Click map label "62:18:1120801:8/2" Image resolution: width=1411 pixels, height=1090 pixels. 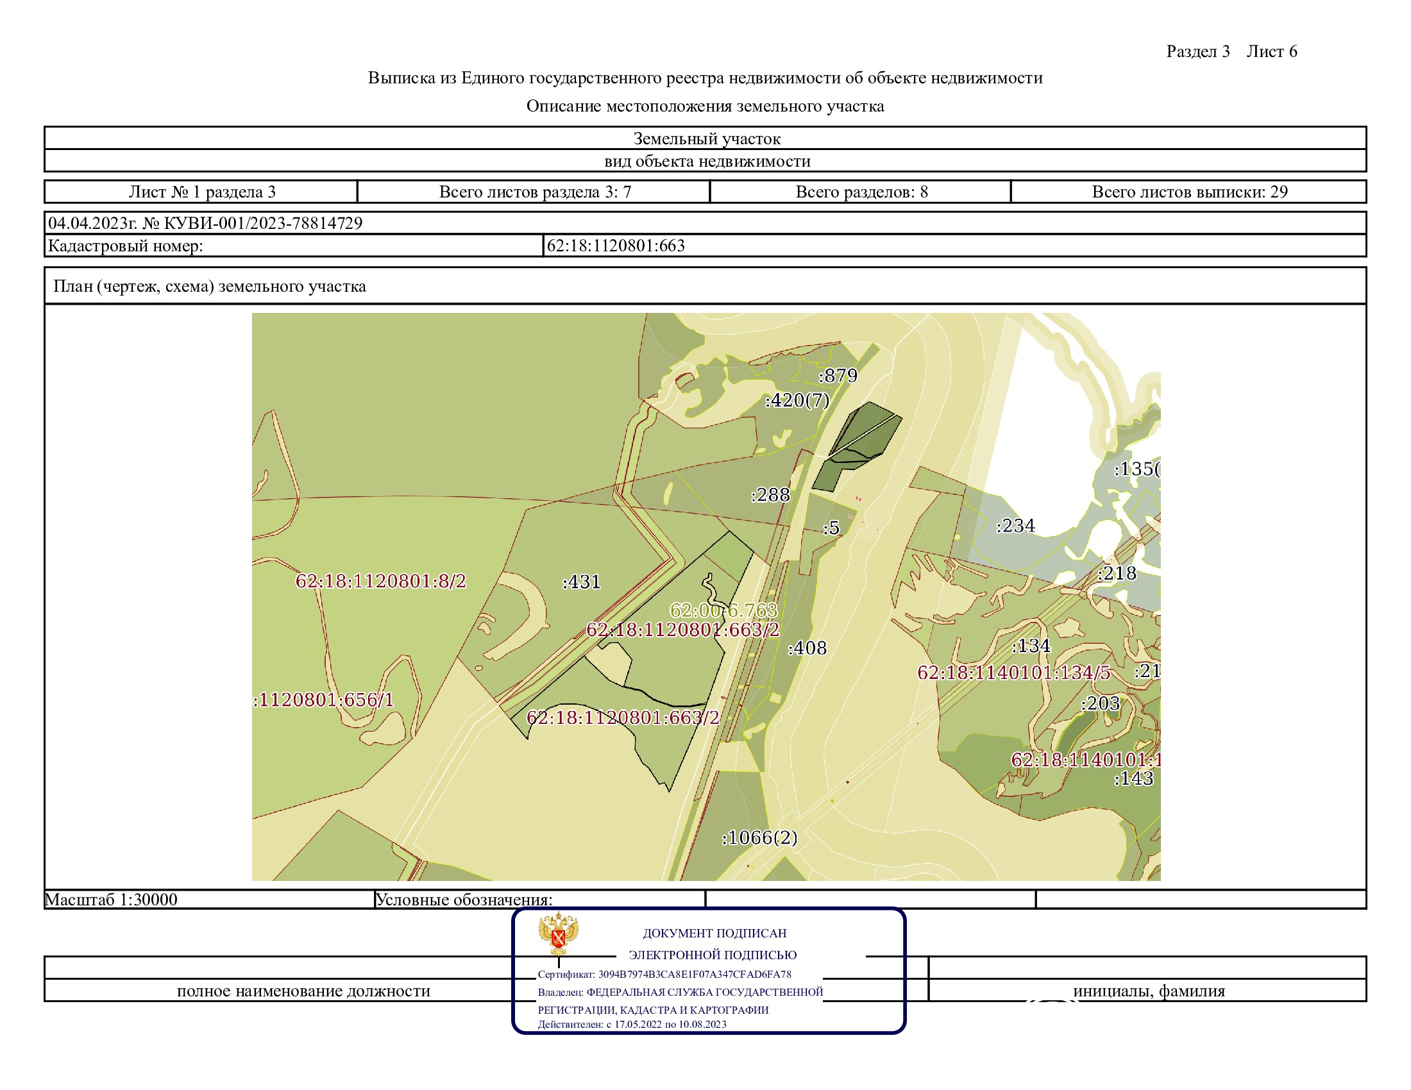[380, 581]
